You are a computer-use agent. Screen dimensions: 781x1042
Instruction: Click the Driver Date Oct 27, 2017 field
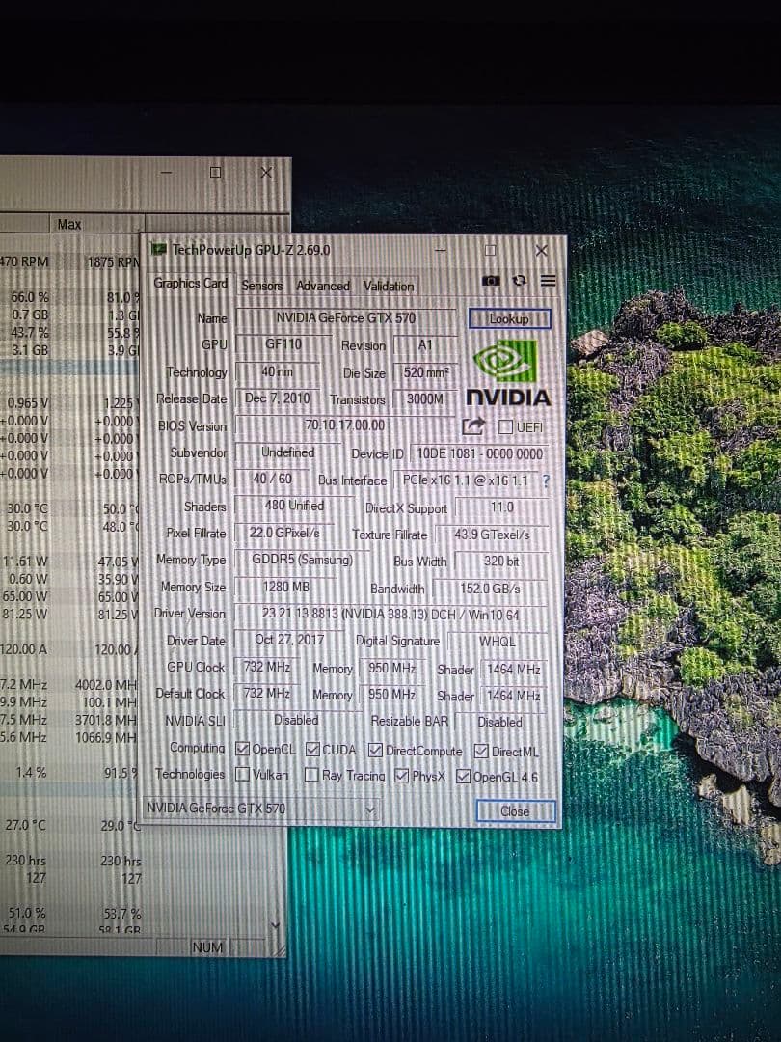(289, 640)
